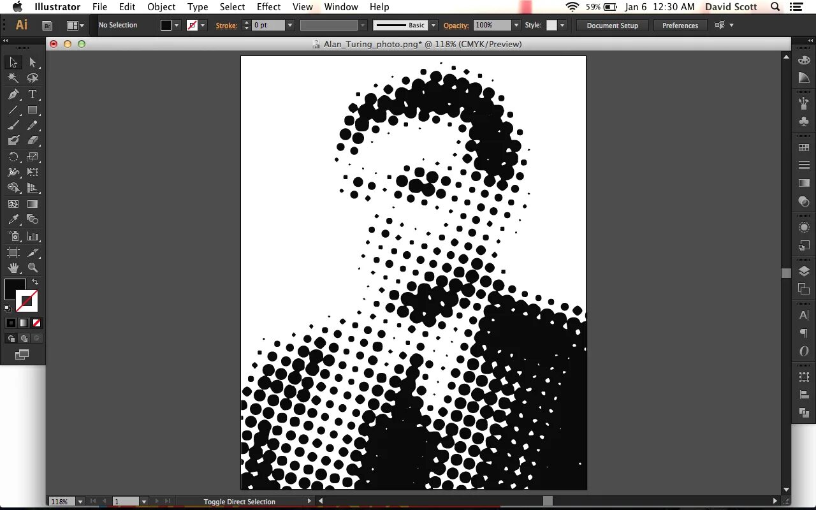Set paint mode to Color

pos(11,323)
